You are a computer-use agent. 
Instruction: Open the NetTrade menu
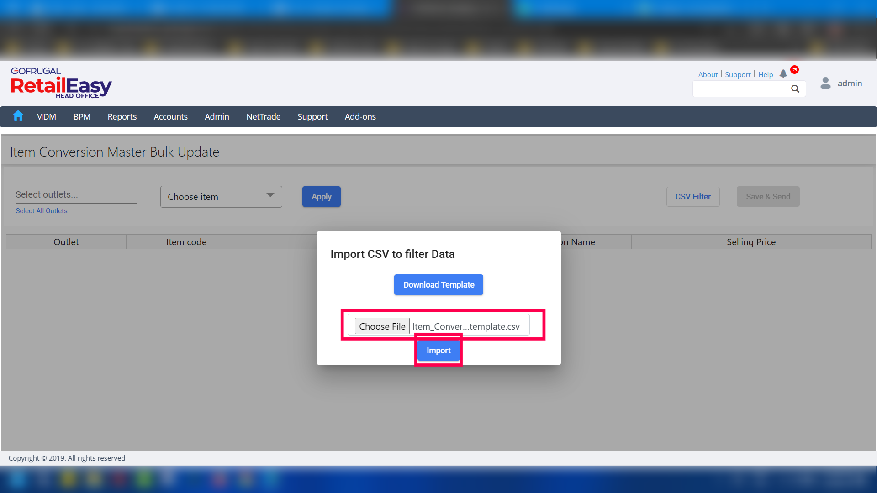click(x=263, y=117)
